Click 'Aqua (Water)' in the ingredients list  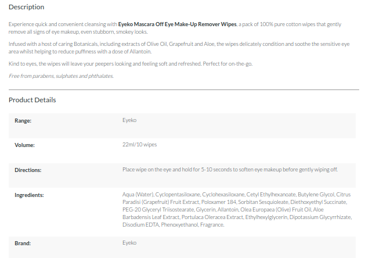point(138,195)
